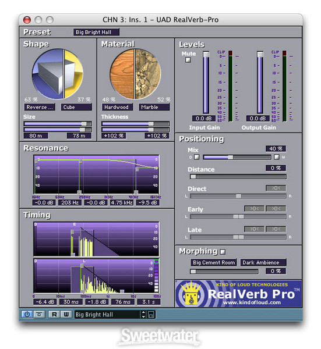The width and height of the screenshot is (321, 349).
Task: Click the Distance slider handle
Action: (193, 177)
